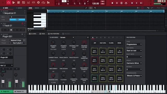Image resolution: width=167 pixels, height=94 pixels.
Task: Select the marquee selection tool
Action: pos(91,8)
